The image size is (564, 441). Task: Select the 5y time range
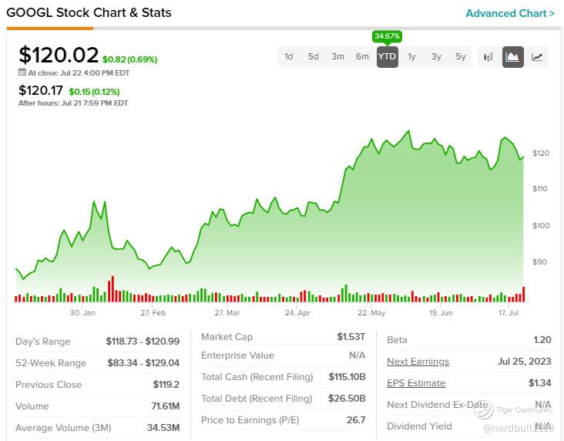pyautogui.click(x=461, y=57)
